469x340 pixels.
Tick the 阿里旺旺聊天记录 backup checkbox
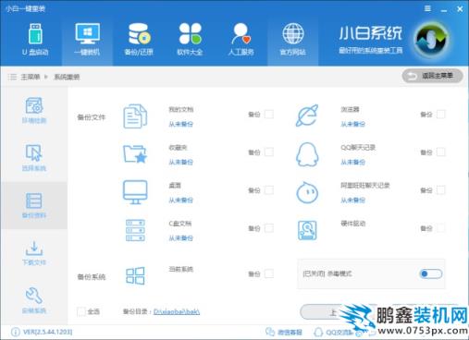pos(441,190)
